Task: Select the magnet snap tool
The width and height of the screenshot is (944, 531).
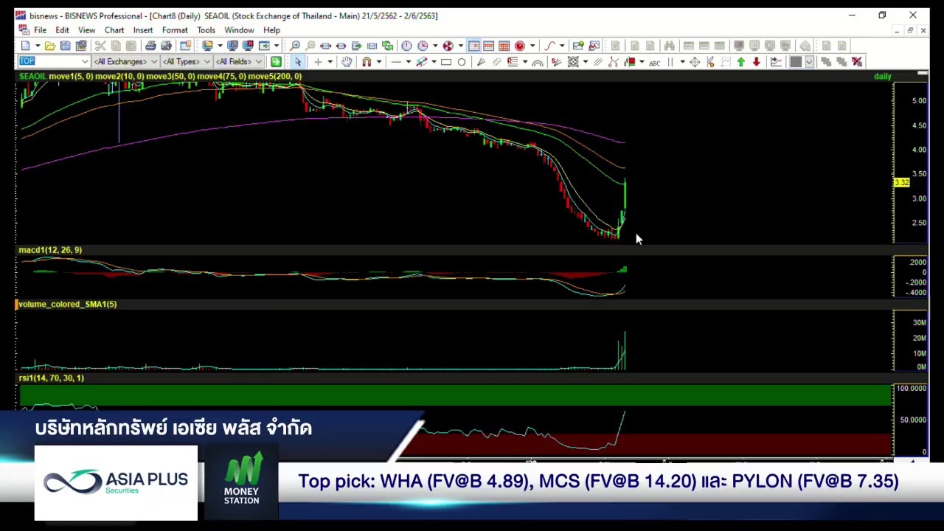Action: point(367,62)
